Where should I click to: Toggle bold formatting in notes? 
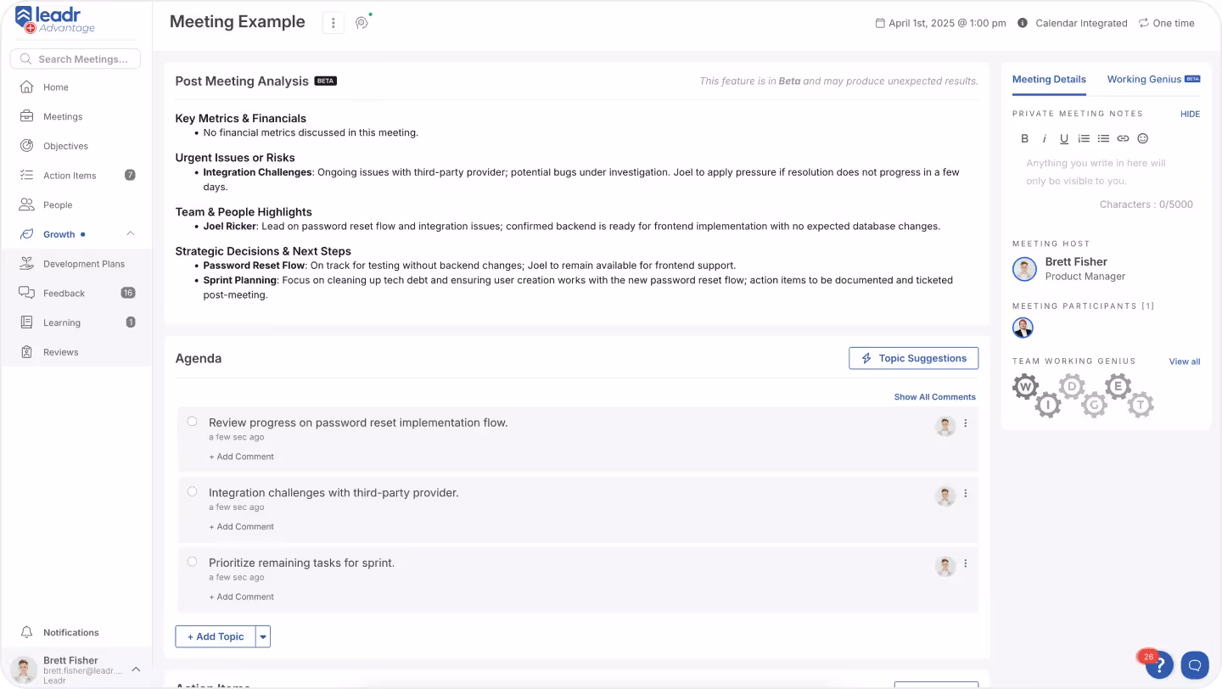pos(1024,138)
